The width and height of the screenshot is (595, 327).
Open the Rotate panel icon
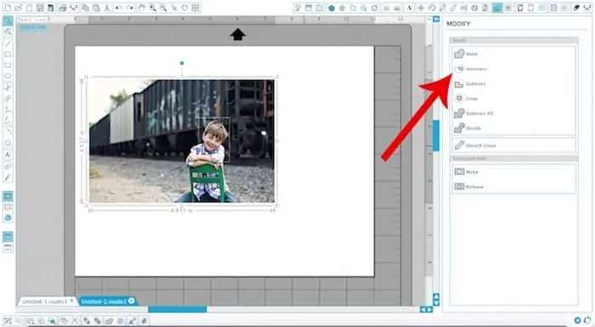[432, 8]
